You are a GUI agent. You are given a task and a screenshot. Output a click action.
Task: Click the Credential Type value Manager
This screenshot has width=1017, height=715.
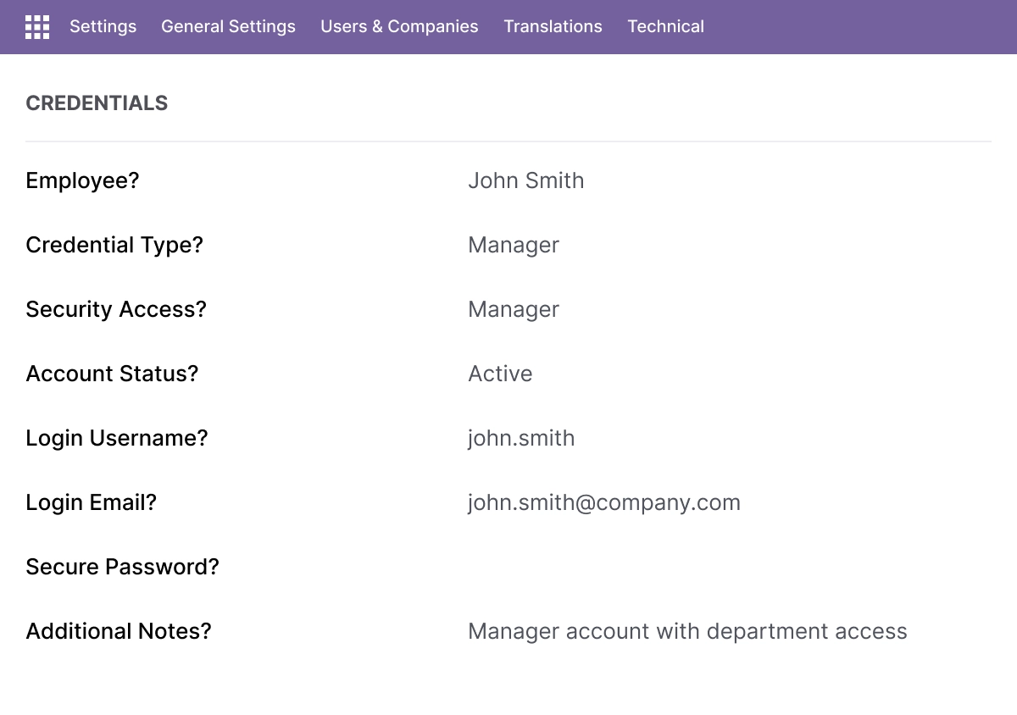pyautogui.click(x=514, y=245)
